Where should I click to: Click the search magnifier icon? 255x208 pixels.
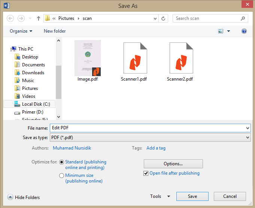click(243, 18)
